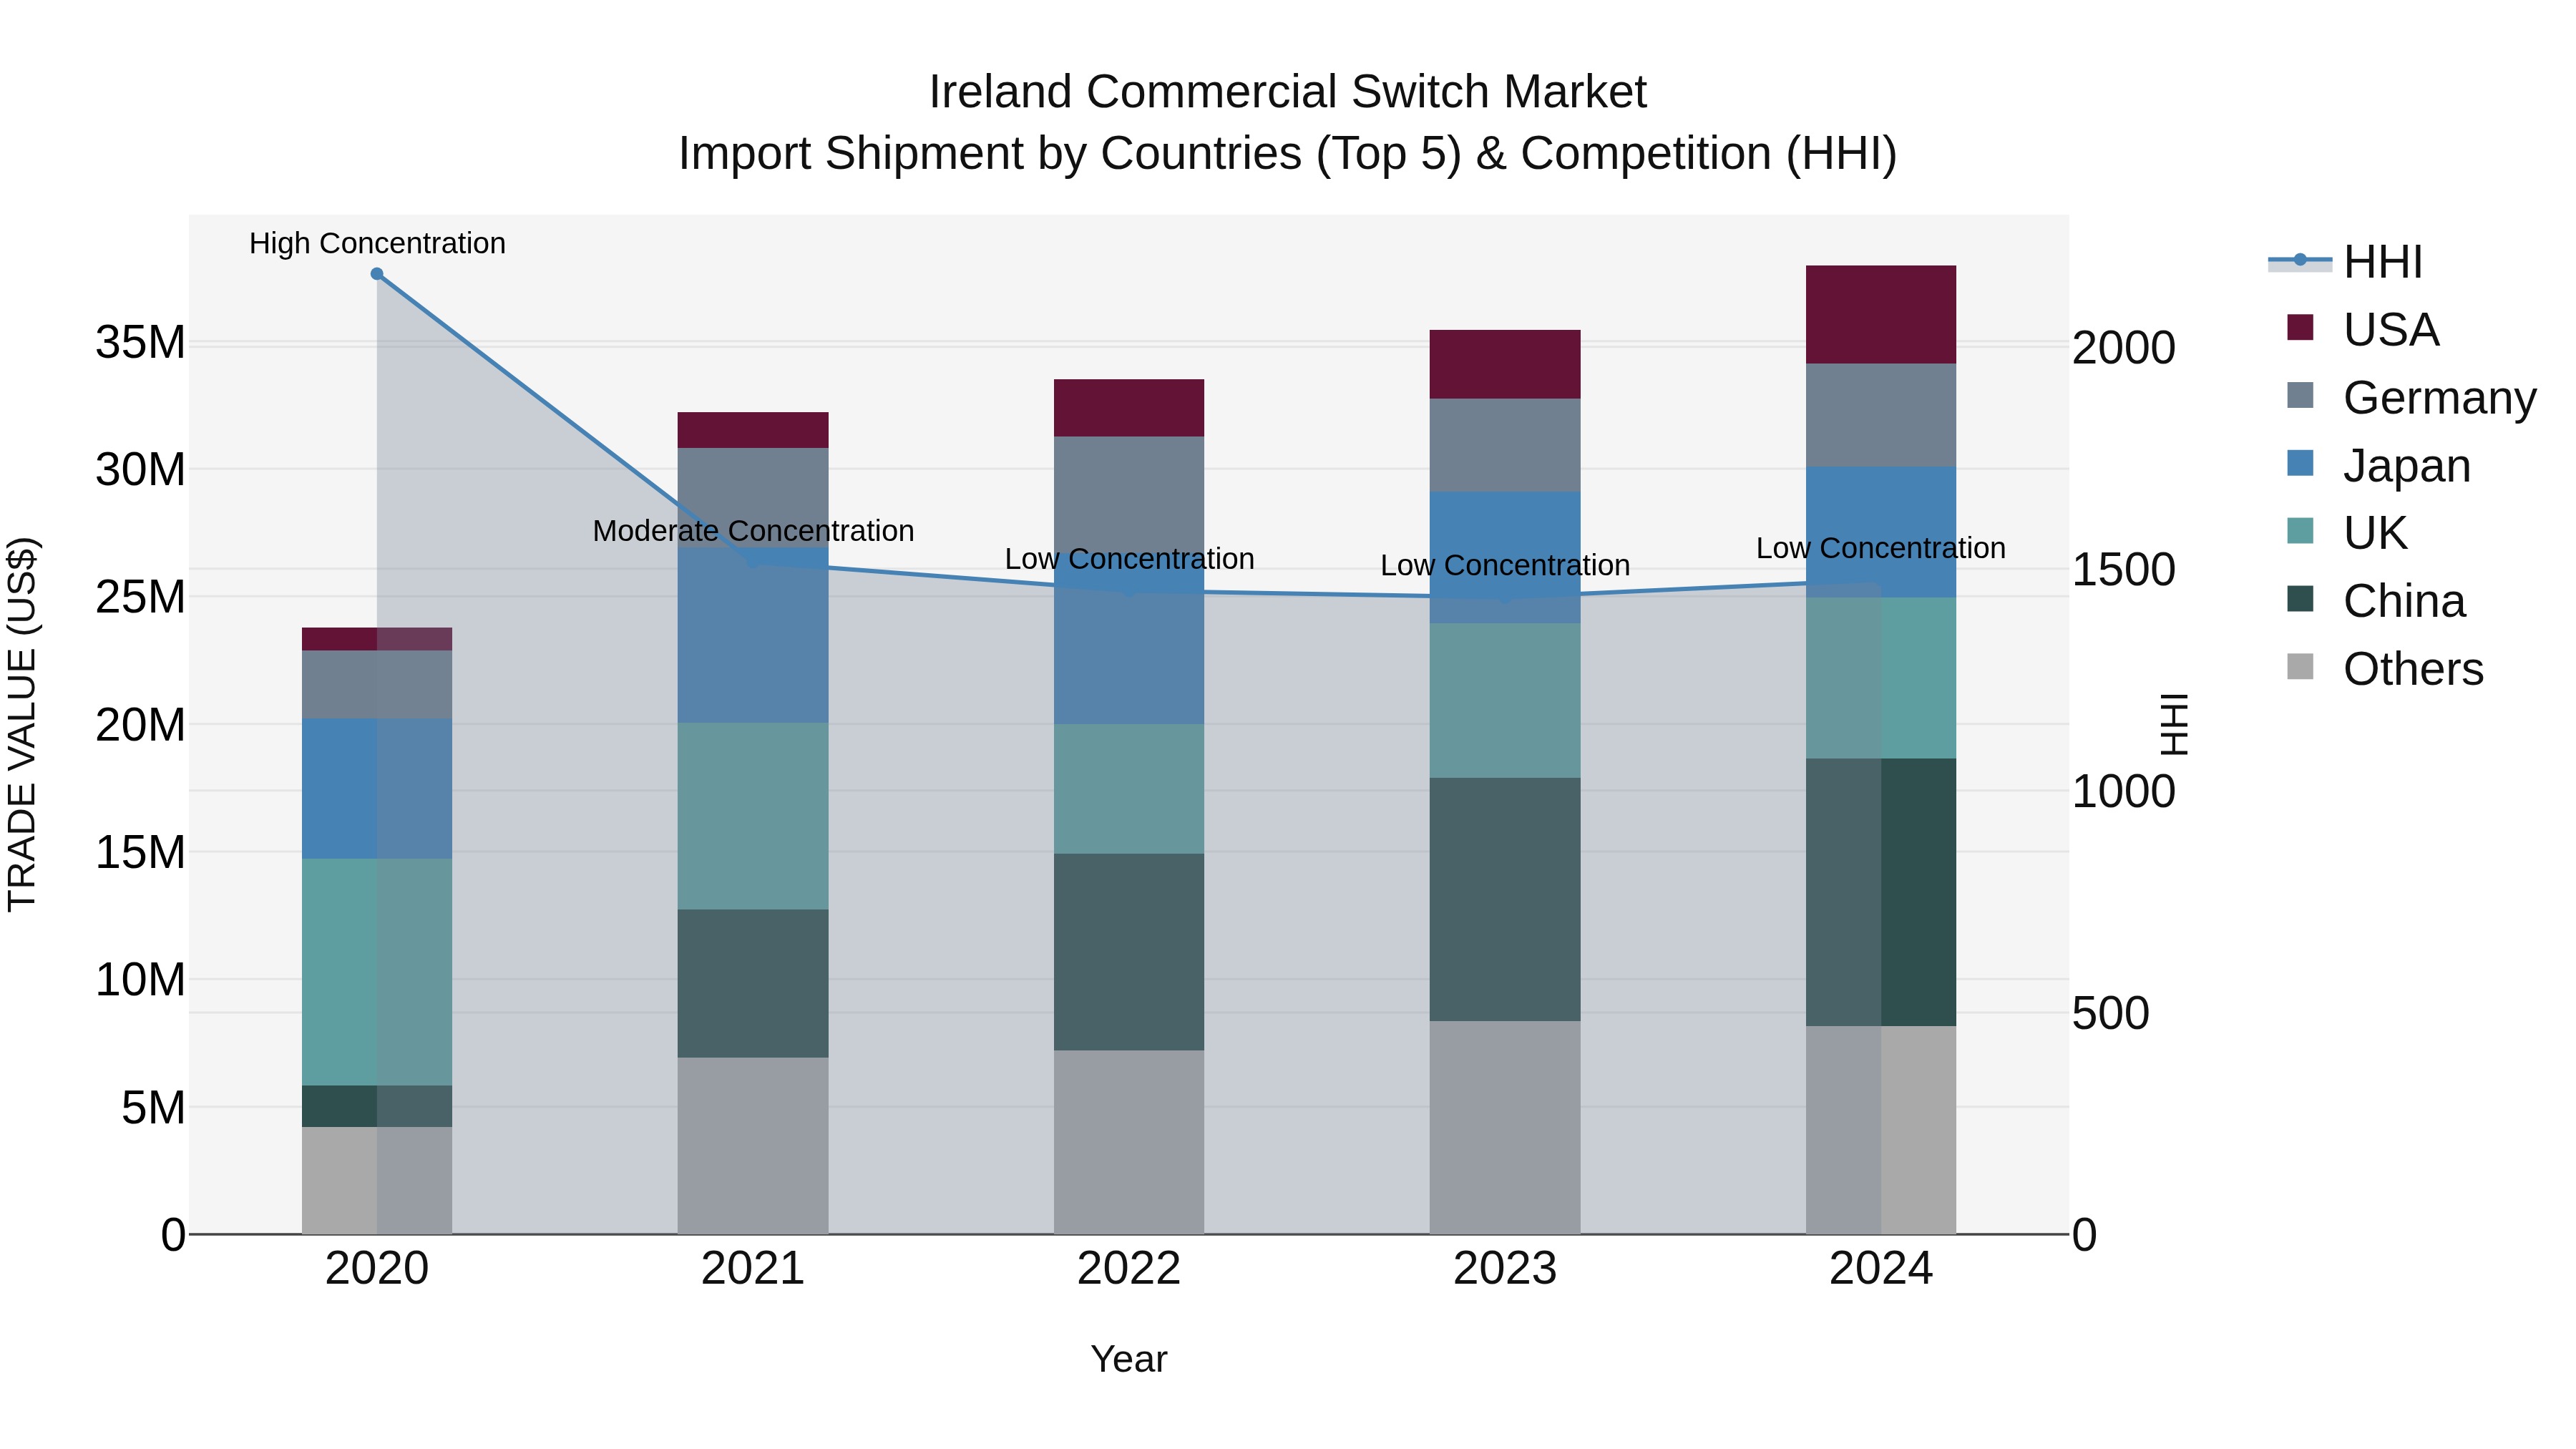2576x1449 pixels.
Task: Toggle the Japan legend entry
Action: point(2378,466)
